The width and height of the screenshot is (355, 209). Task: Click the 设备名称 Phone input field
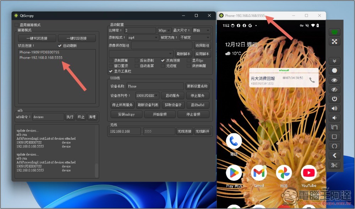pos(155,86)
